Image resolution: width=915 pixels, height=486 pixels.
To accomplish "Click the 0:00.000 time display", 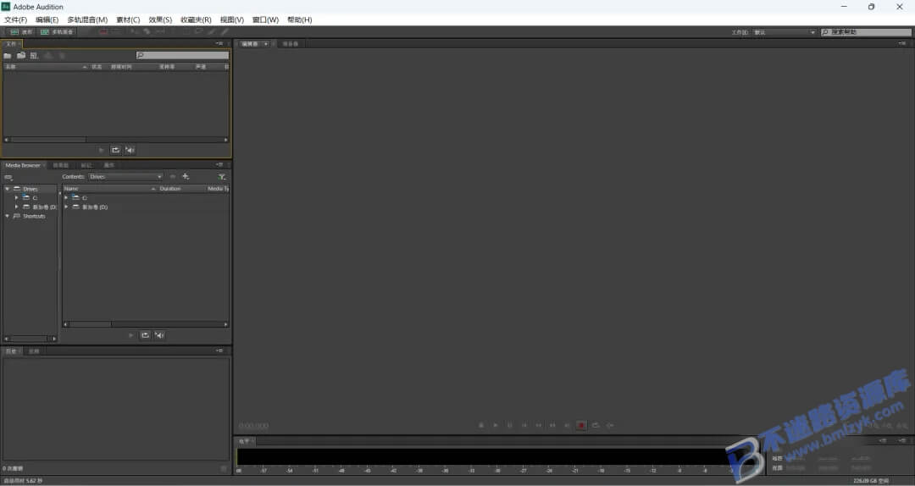I will point(254,426).
